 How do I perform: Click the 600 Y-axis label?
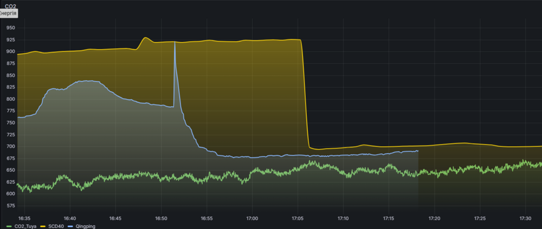coord(11,194)
